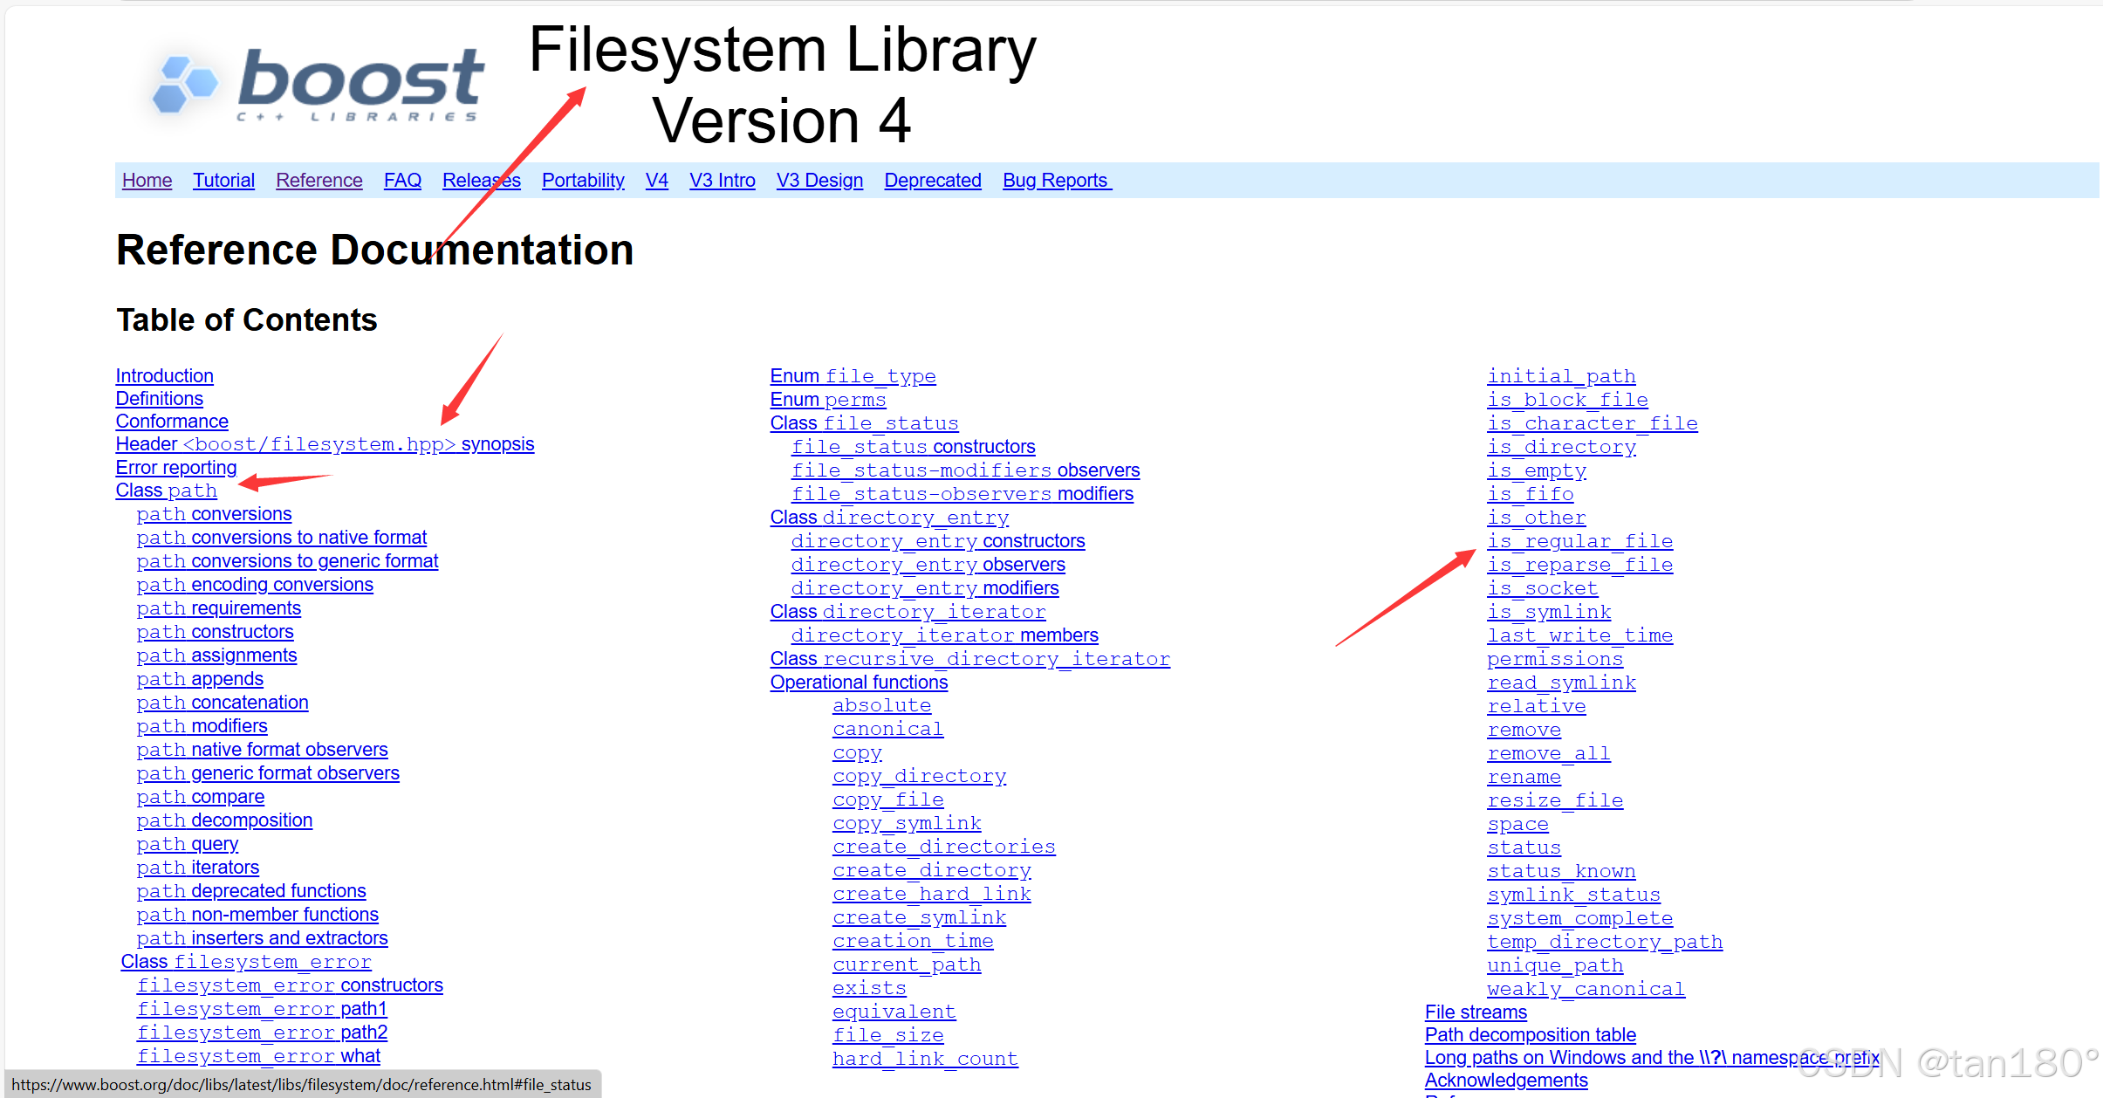The image size is (2103, 1098).
Task: Open the V3 Design link
Action: (x=819, y=181)
